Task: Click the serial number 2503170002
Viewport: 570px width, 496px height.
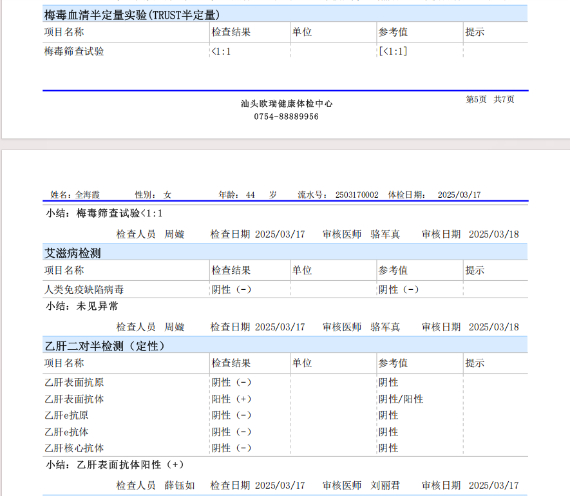Action: click(x=357, y=195)
